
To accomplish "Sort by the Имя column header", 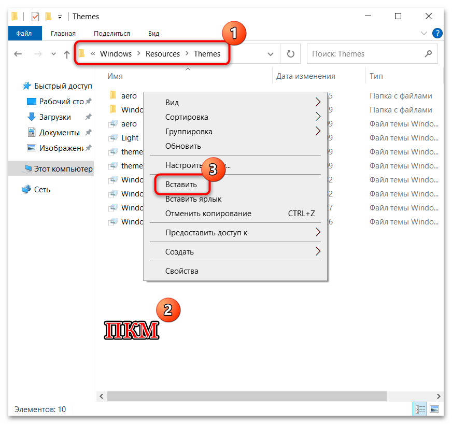I will point(115,76).
